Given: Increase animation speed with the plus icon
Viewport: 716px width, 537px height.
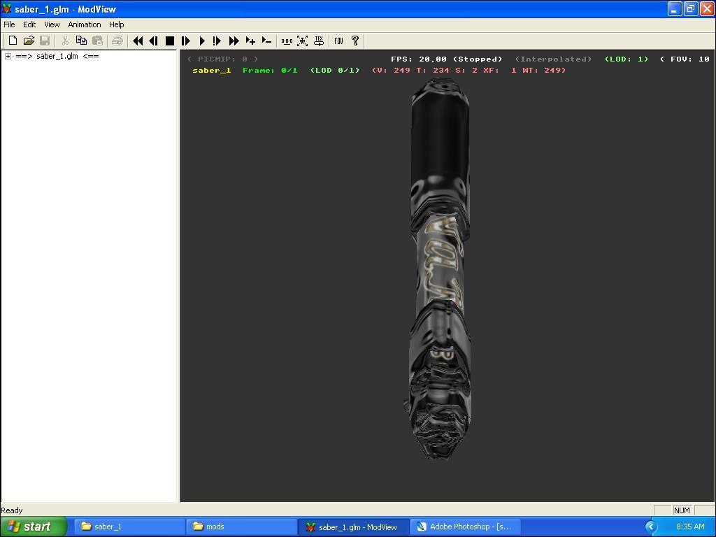Looking at the screenshot, I should click(250, 41).
